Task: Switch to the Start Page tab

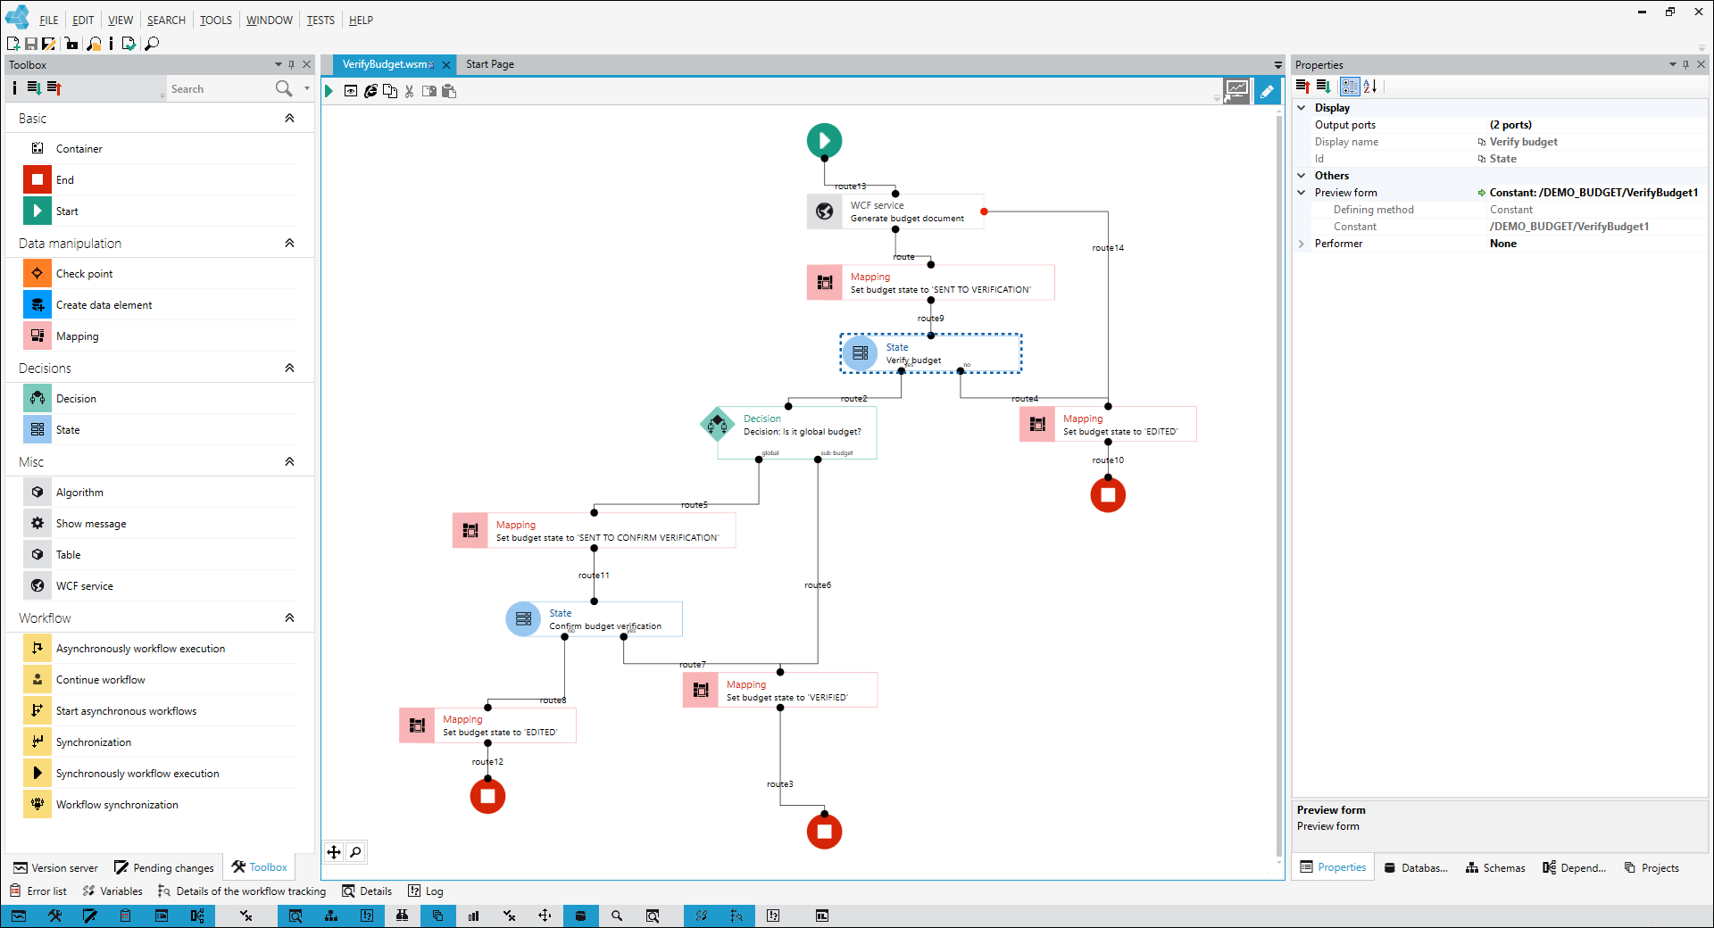Action: coord(489,64)
